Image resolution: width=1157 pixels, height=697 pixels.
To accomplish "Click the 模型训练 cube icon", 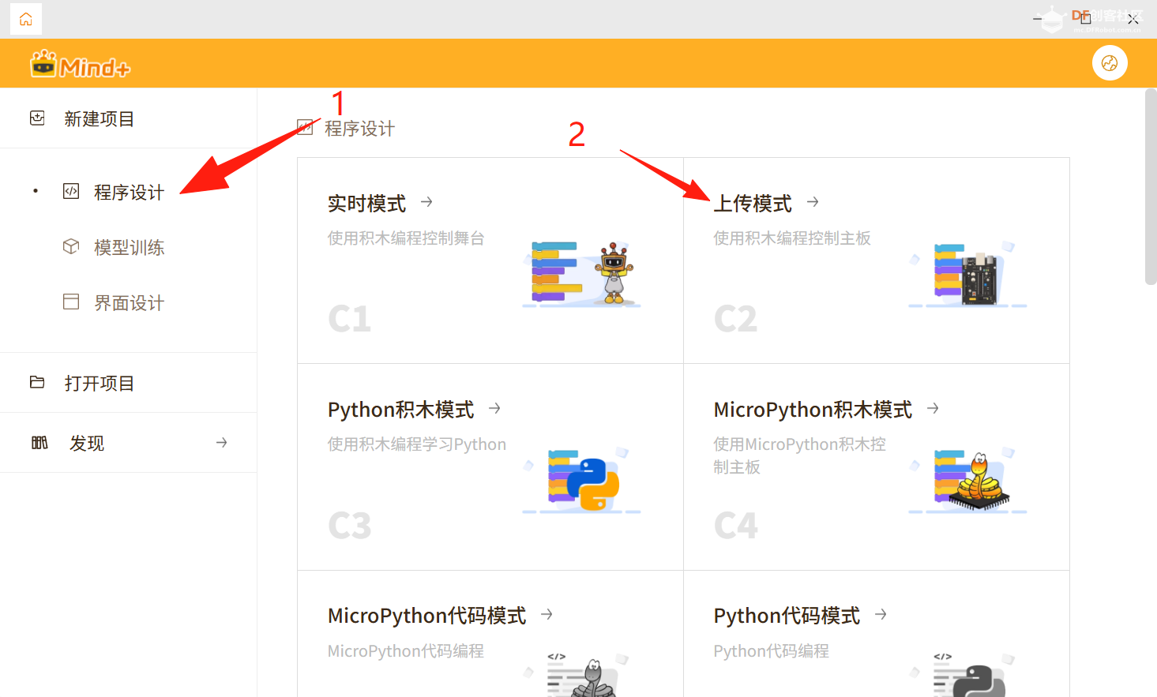I will [x=69, y=247].
